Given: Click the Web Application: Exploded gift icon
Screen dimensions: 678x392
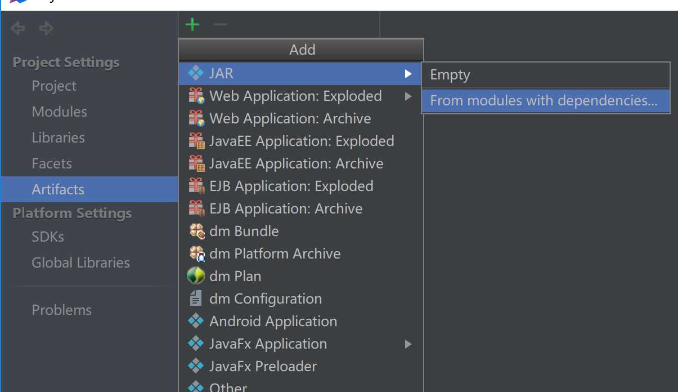Looking at the screenshot, I should pos(196,96).
